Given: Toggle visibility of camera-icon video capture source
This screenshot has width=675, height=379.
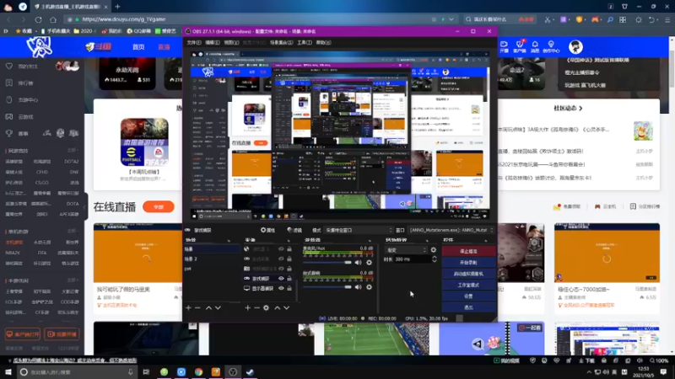Looking at the screenshot, I should click(x=281, y=269).
